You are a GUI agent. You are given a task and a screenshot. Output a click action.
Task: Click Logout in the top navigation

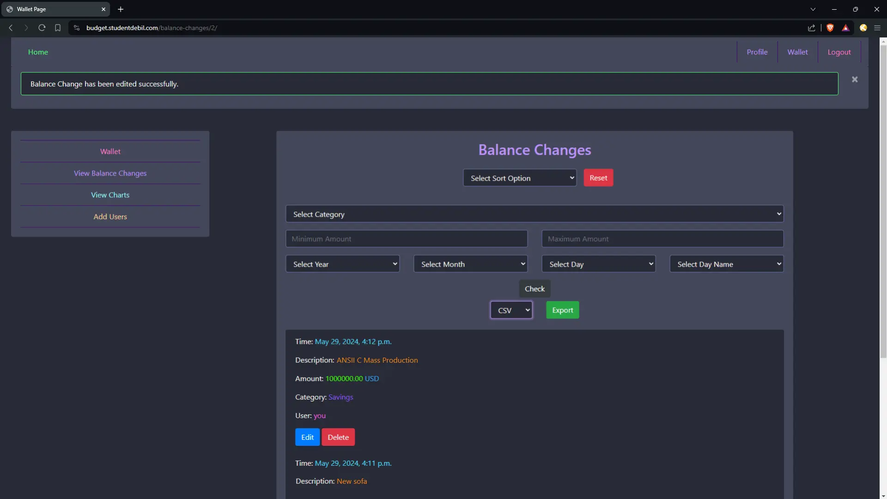coord(839,52)
